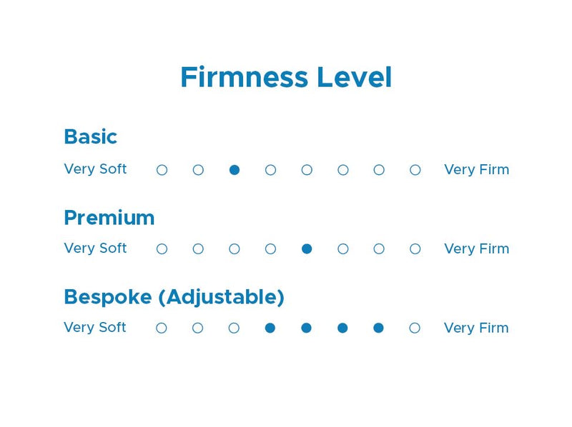Choose the last dot in Premium row
The width and height of the screenshot is (572, 427).
[415, 248]
